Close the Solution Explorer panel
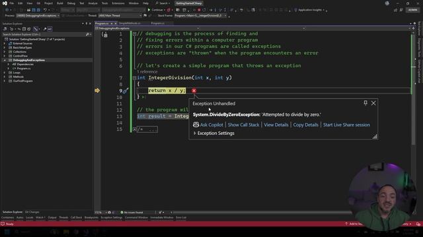This screenshot has height=237, width=423. 90,24
